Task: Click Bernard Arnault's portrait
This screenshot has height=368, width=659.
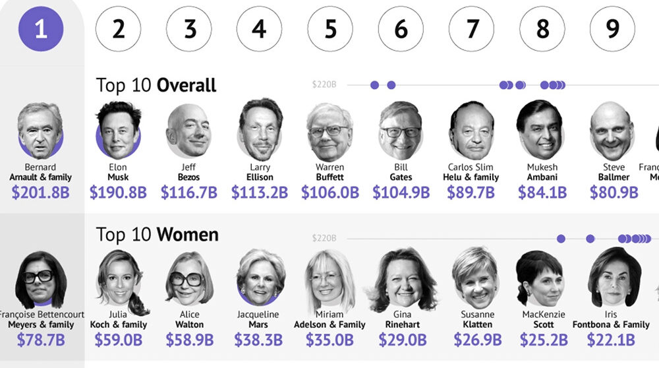Action: pyautogui.click(x=40, y=131)
